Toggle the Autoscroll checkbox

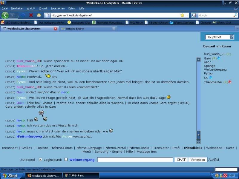pyautogui.click(x=40, y=159)
